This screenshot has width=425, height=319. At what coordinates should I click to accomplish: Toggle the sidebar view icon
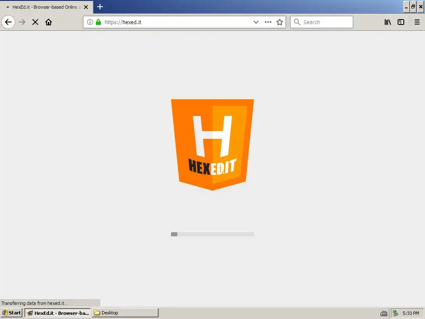[401, 22]
